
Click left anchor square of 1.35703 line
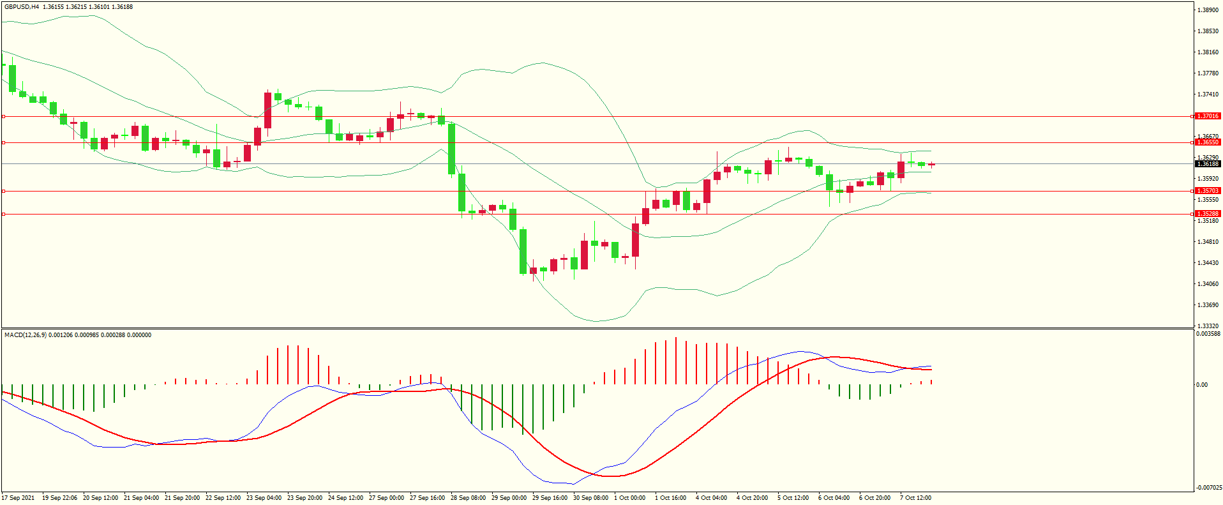[3, 191]
